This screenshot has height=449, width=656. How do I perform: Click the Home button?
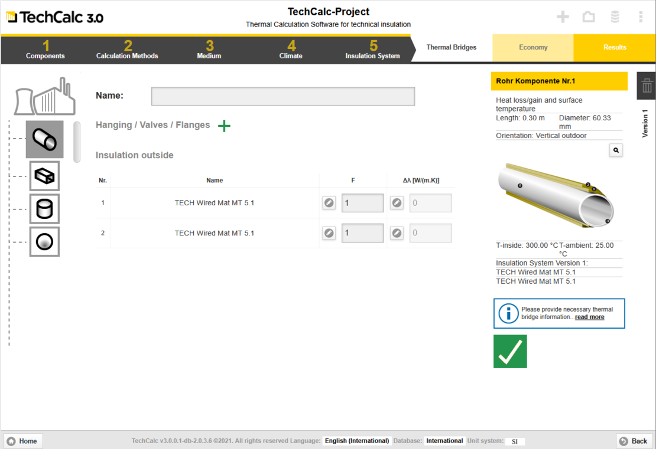point(23,441)
